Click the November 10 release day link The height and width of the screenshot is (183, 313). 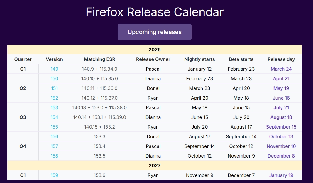[x=281, y=146]
